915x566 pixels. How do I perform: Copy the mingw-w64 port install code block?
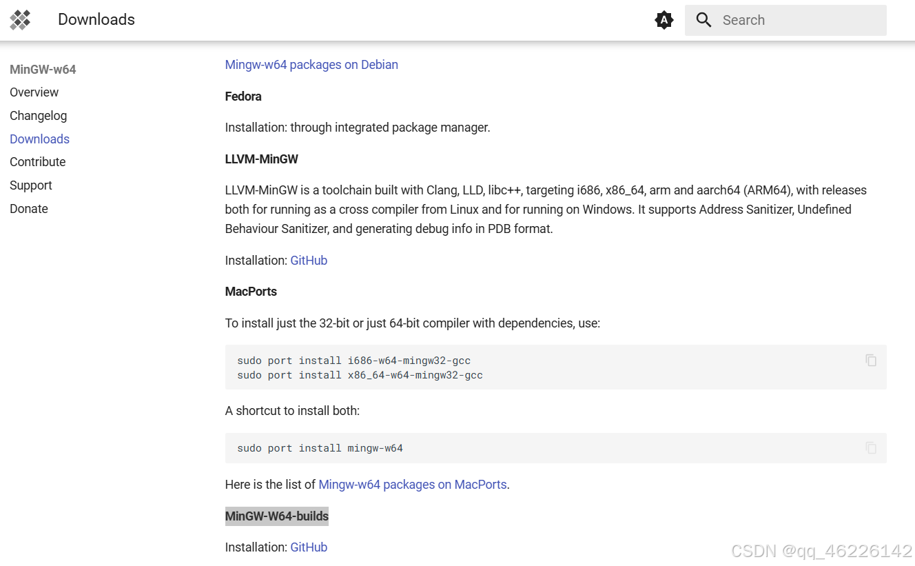point(871,448)
